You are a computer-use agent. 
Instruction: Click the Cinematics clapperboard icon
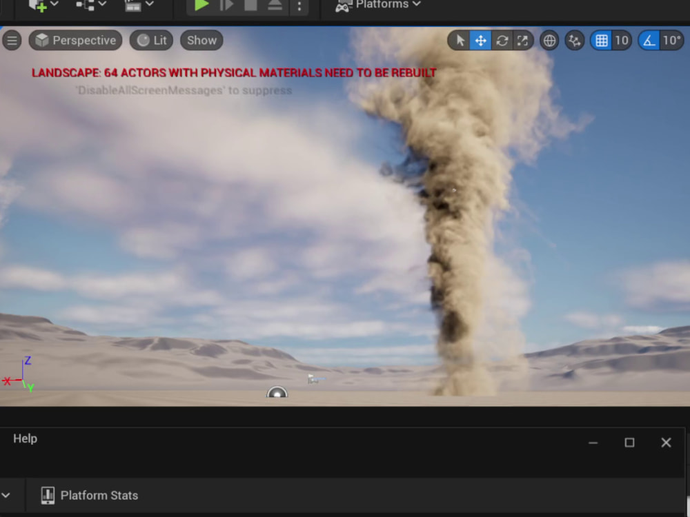(x=132, y=6)
